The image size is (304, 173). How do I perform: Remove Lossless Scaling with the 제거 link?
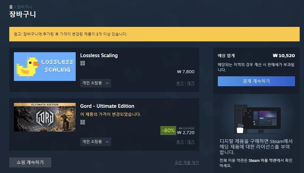point(191,83)
